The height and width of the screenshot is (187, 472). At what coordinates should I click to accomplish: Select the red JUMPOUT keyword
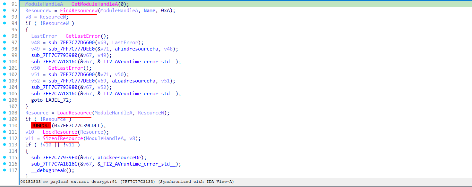point(41,126)
